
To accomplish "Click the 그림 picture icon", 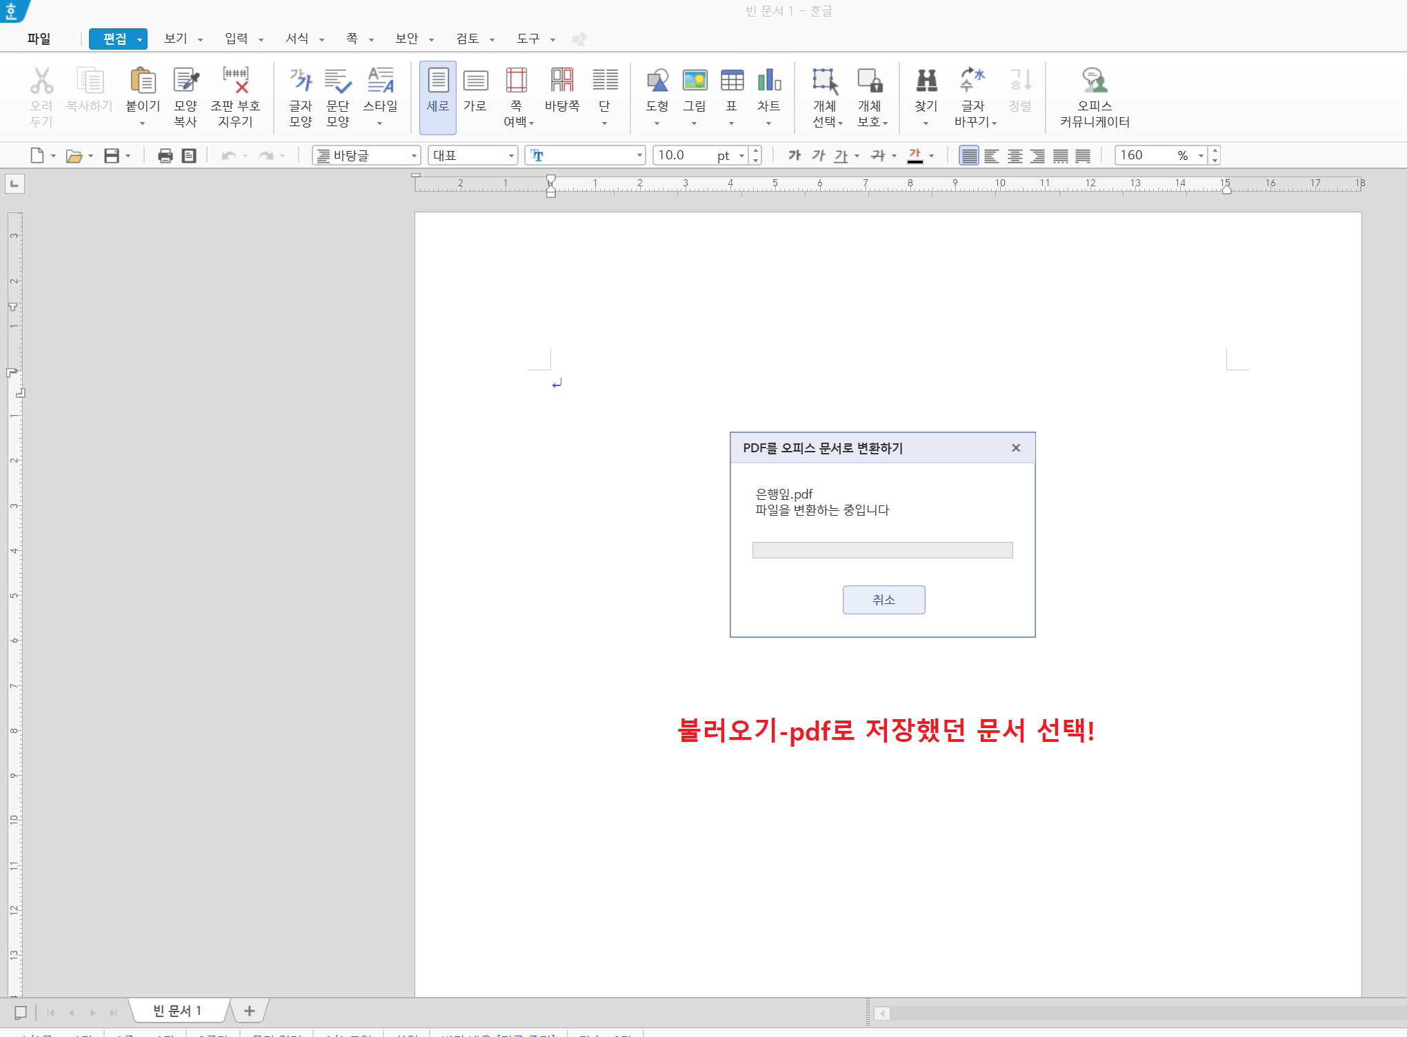I will 695,82.
